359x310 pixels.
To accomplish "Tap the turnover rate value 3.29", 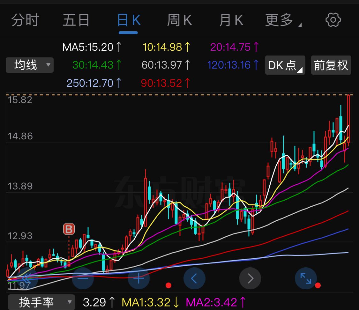I will (99, 302).
